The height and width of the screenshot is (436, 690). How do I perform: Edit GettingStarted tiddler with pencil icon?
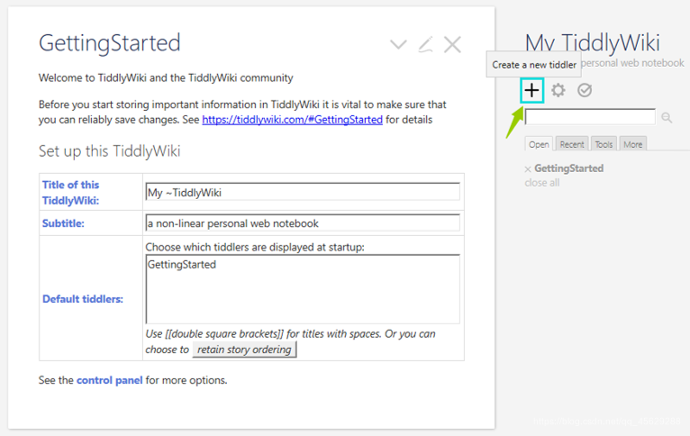(425, 44)
